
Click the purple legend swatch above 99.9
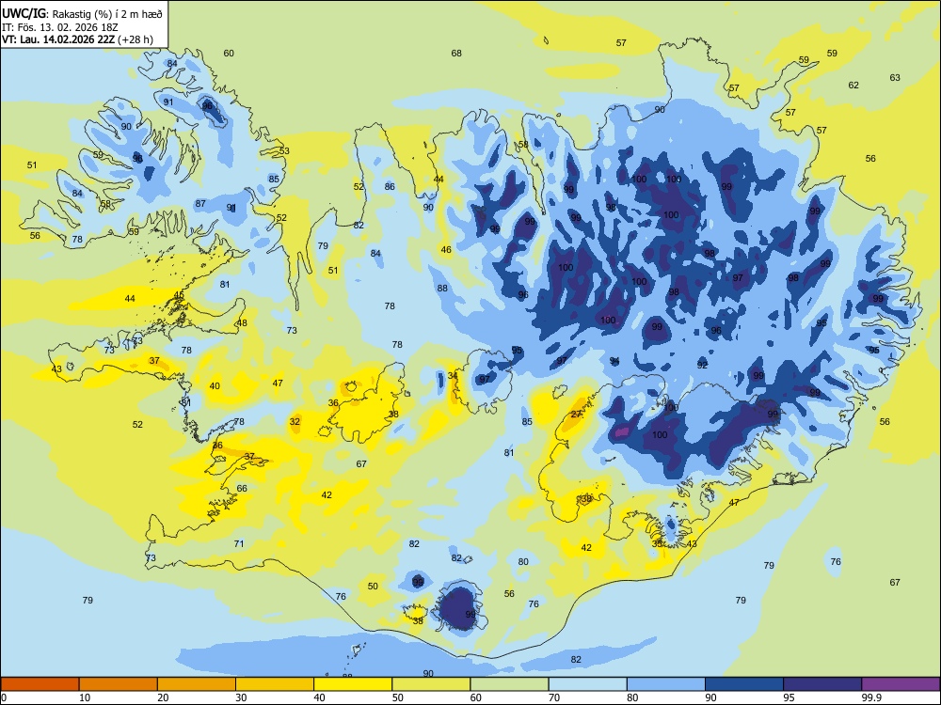[x=901, y=684]
